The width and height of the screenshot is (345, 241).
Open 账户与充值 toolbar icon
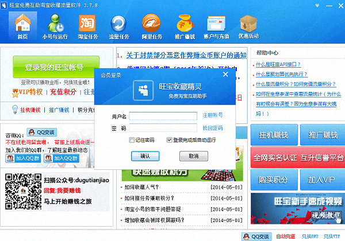(x=216, y=26)
